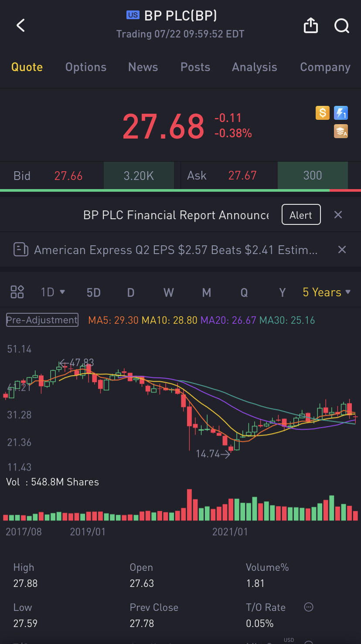Image resolution: width=361 pixels, height=644 pixels.
Task: Tap the 2021/01 date axis label
Action: 230,532
